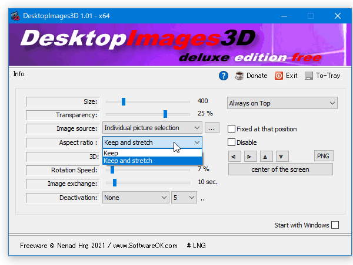The image size is (353, 265).
Task: Click the red Exit power icon
Action: tap(279, 76)
